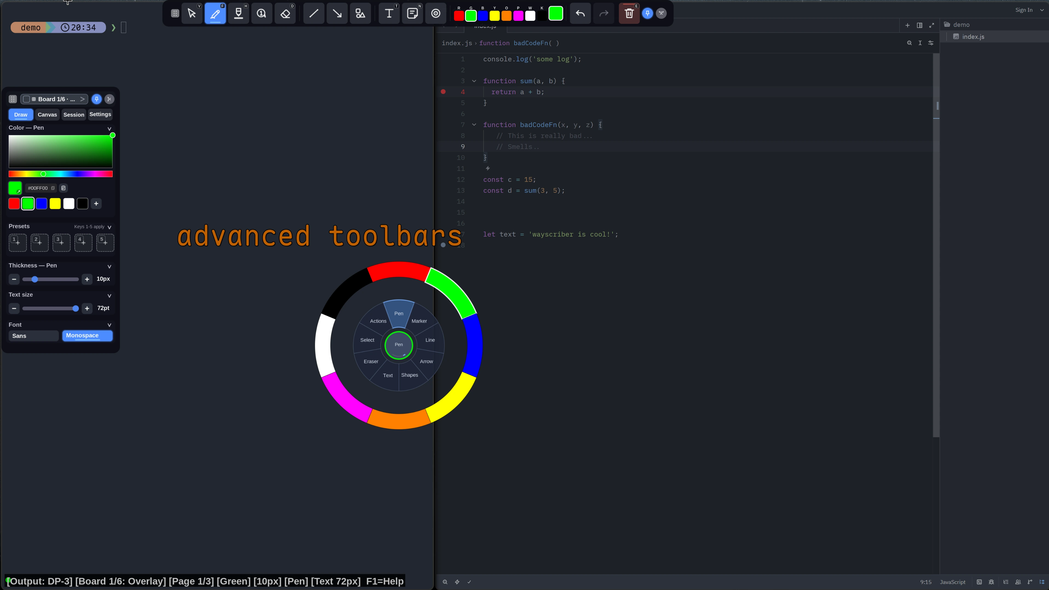Select the numbered step marker tool
Image resolution: width=1049 pixels, height=590 pixels.
pos(262,13)
